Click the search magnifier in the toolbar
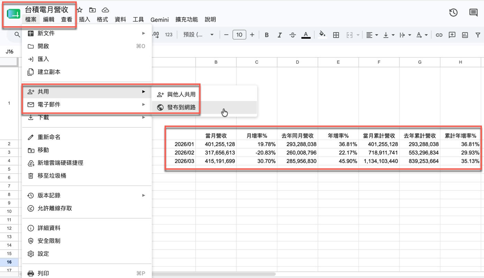Image resolution: width=484 pixels, height=278 pixels. pos(17,35)
